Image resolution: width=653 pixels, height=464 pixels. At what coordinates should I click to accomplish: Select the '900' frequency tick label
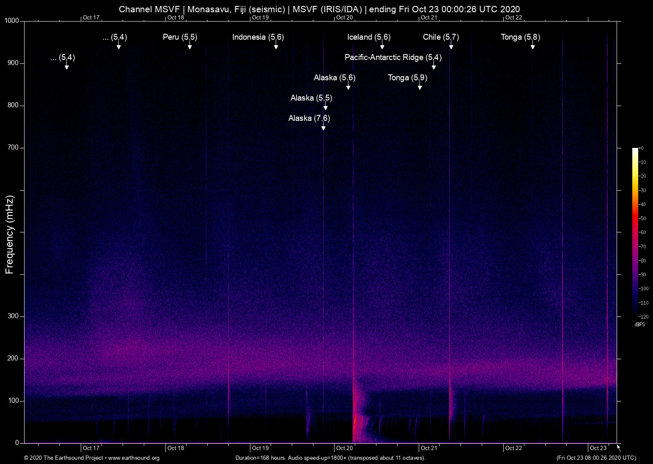14,63
